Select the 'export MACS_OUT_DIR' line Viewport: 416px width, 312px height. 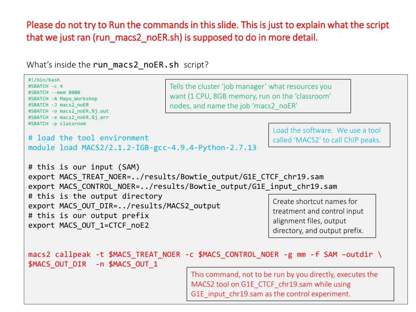click(x=124, y=206)
